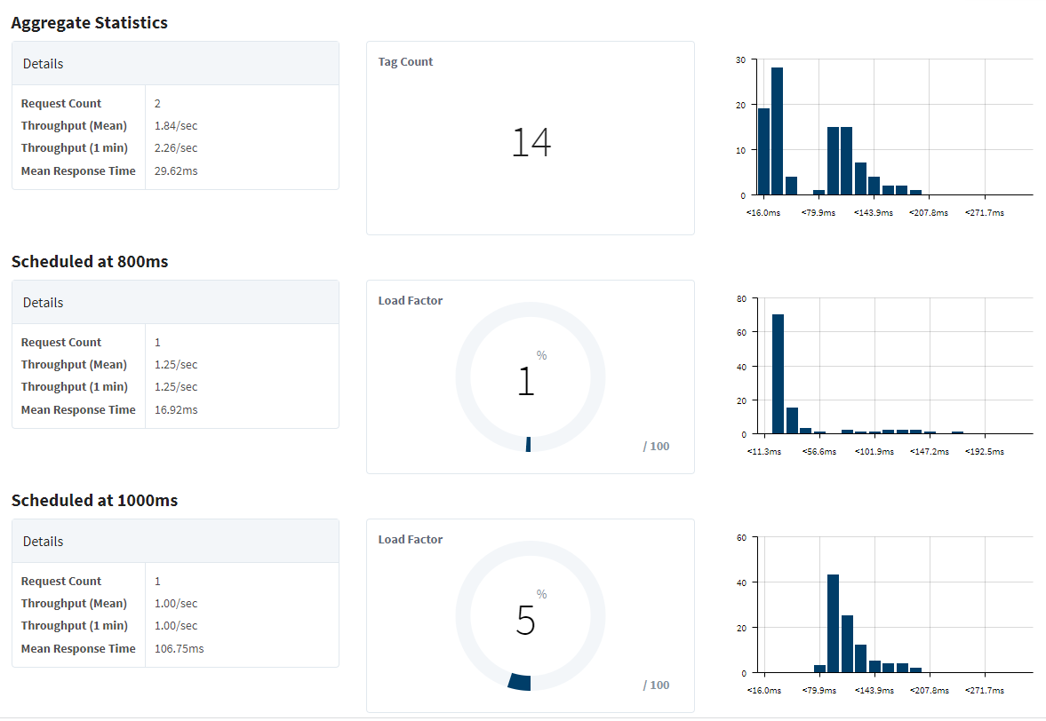The width and height of the screenshot is (1046, 721).
Task: Select the 800ms Details panel header
Action: 175,303
